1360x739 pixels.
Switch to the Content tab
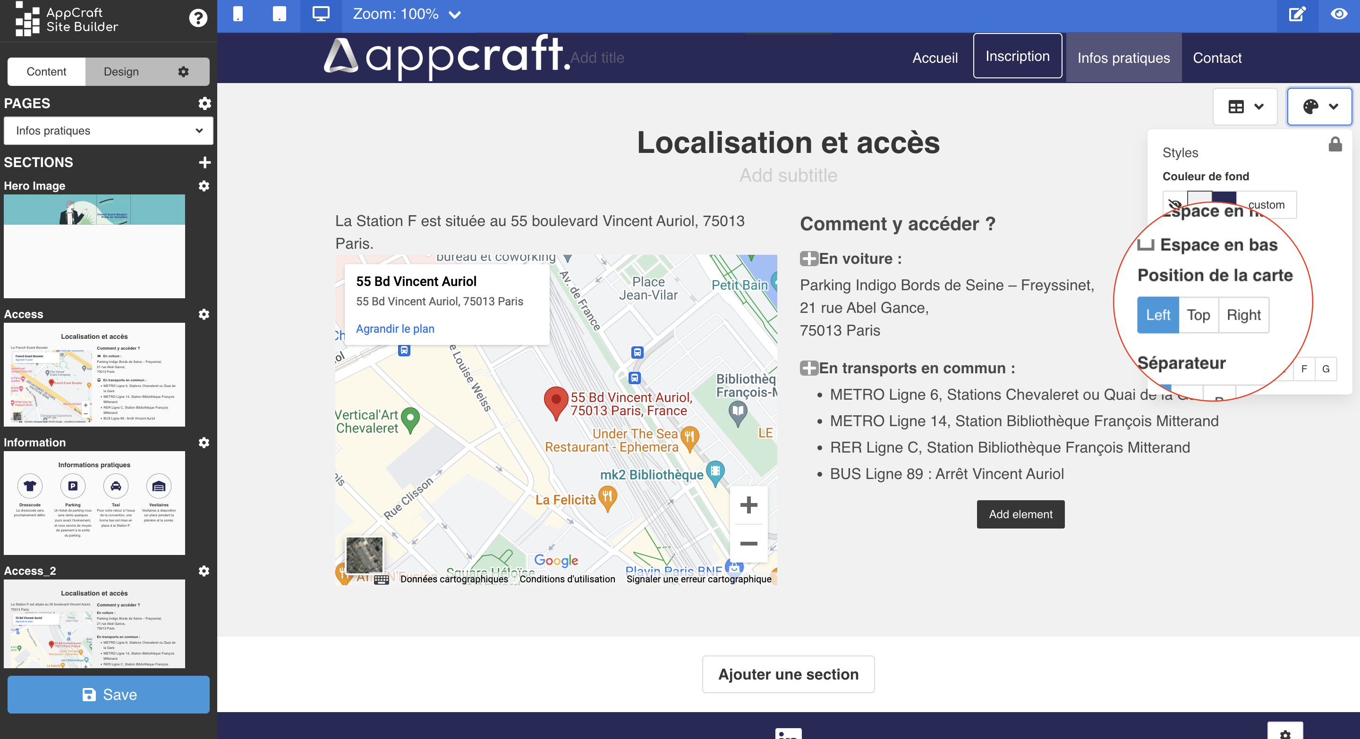coord(46,71)
